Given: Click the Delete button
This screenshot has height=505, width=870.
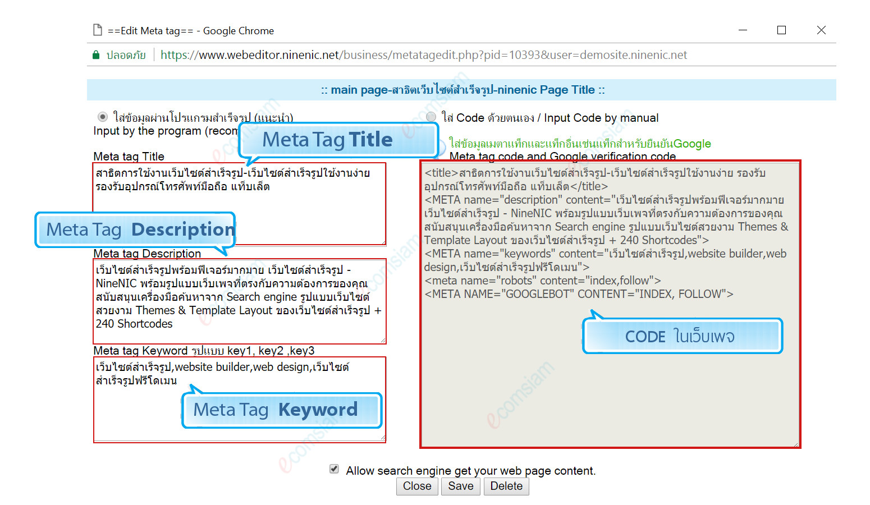Looking at the screenshot, I should (x=506, y=486).
